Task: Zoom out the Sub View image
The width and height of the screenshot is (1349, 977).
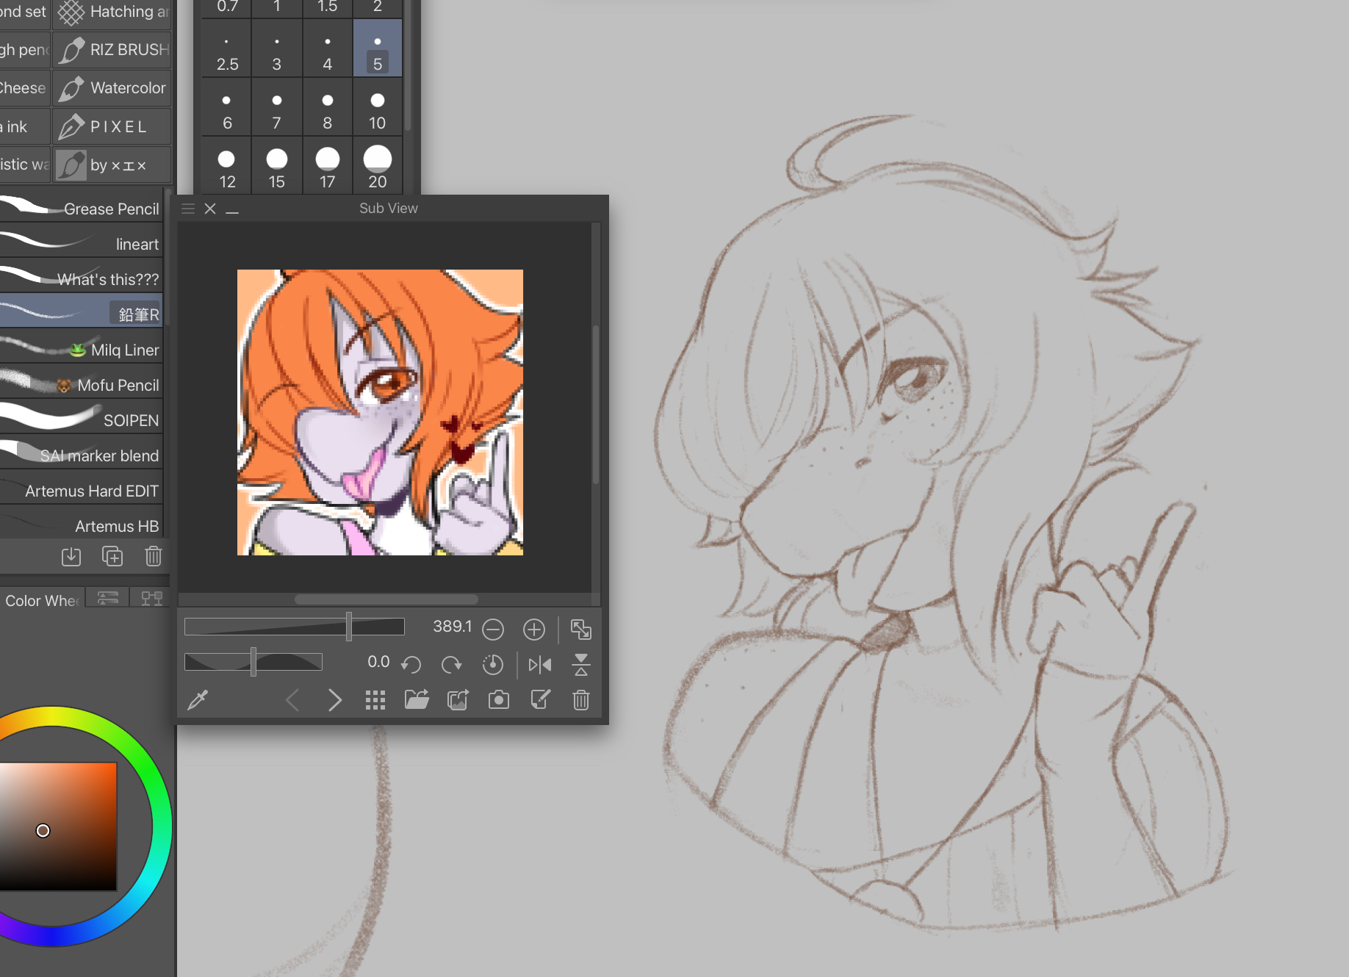Action: [493, 630]
